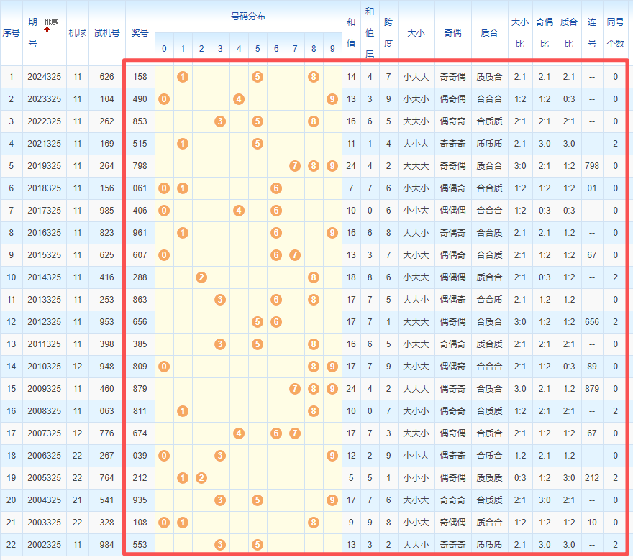This screenshot has height=560, width=633.
Task: Click prize number 656 in 奖号 column
Action: pos(140,322)
